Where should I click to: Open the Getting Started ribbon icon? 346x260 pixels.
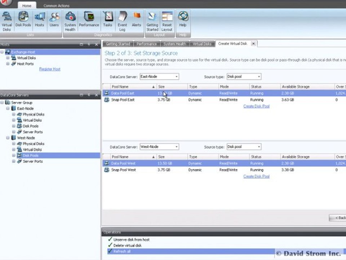(152, 21)
